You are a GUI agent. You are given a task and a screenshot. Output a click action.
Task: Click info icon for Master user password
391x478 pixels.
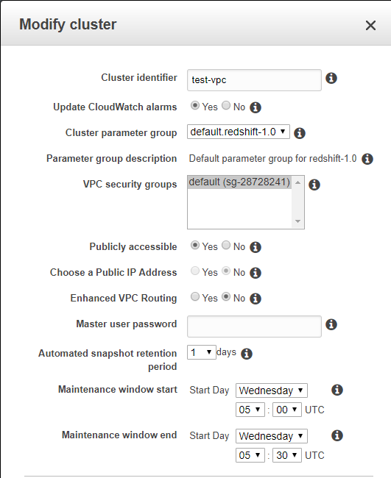click(331, 324)
